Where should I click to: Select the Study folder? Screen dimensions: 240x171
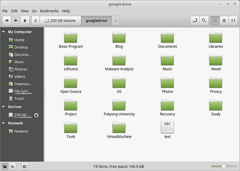click(216, 108)
